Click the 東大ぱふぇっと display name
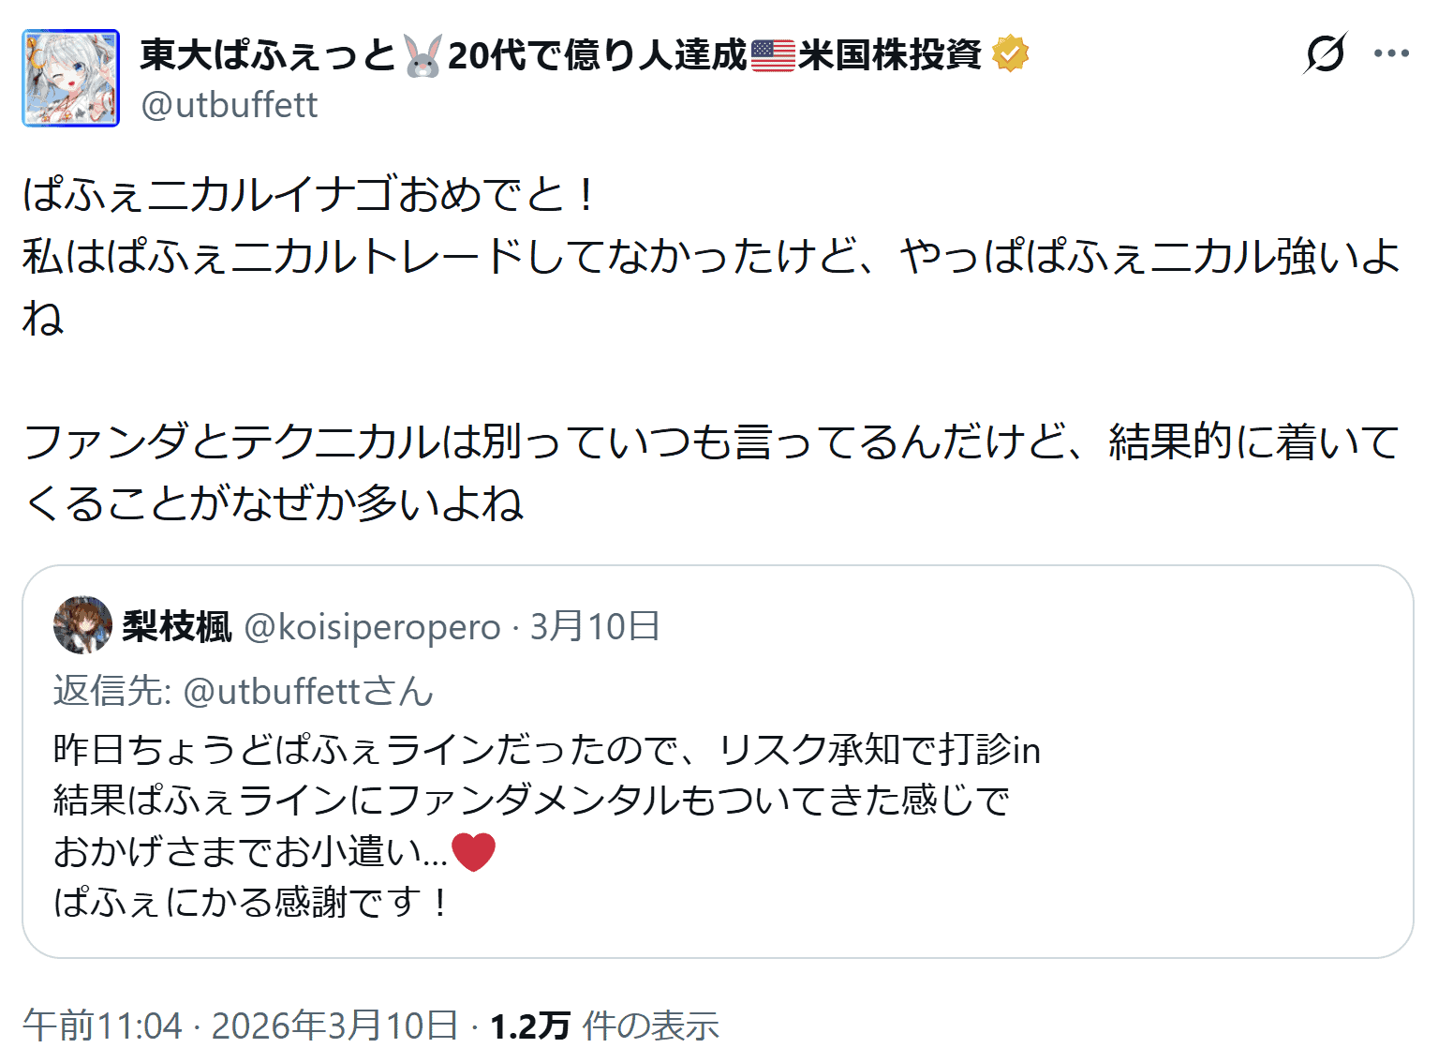Screen dimensions: 1438x1063 click(269, 55)
